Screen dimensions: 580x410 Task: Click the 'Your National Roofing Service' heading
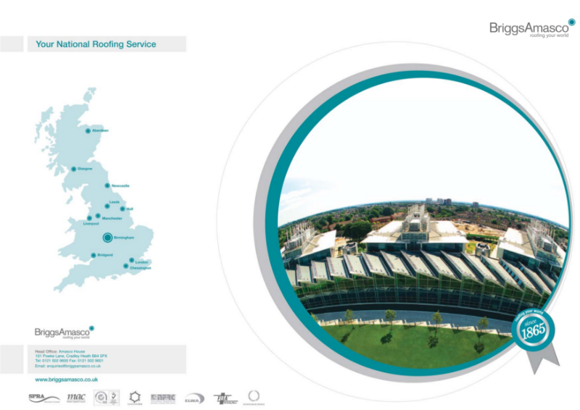tap(96, 44)
